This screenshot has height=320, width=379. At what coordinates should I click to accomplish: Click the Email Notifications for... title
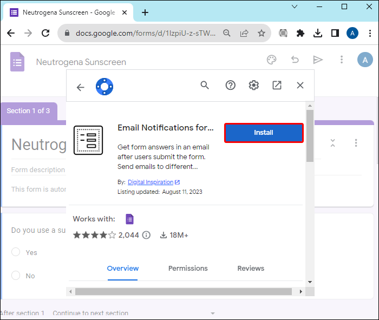(166, 128)
